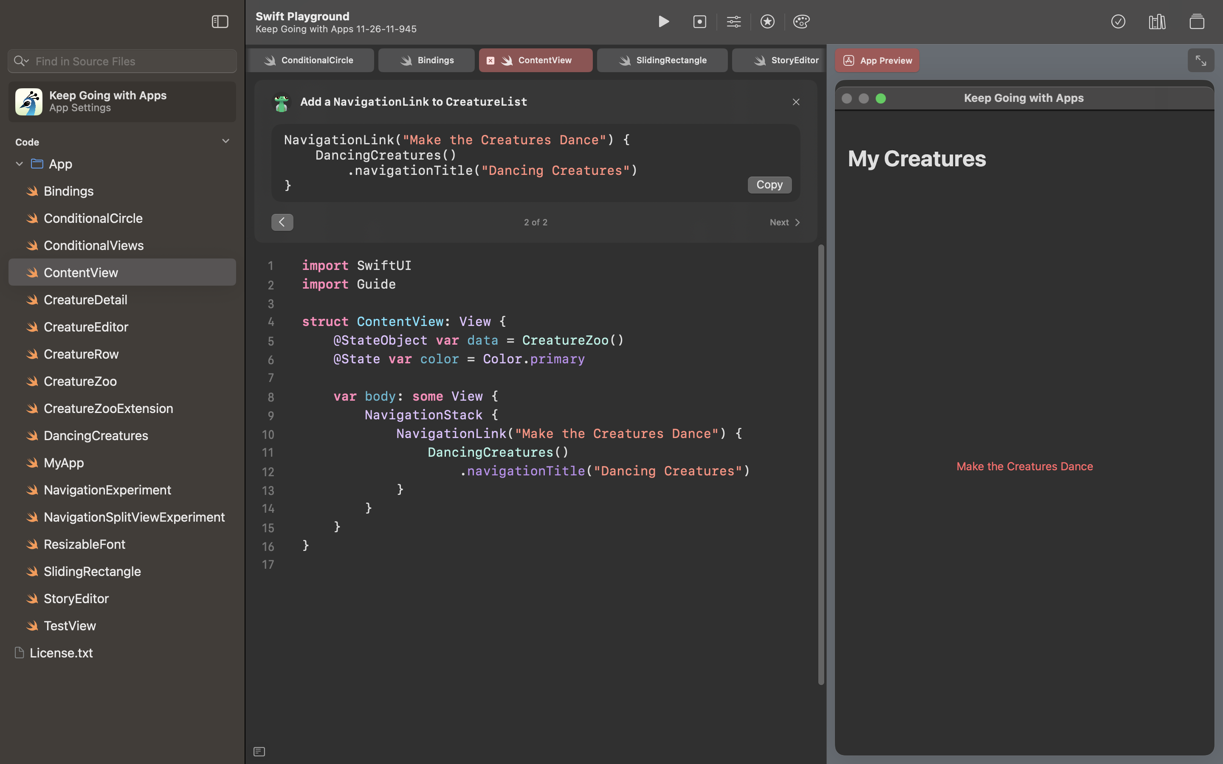Collapse the App folder
Viewport: 1223px width, 764px height.
[x=19, y=164]
